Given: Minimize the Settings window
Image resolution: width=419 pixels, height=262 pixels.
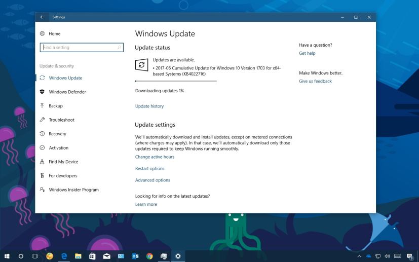Looking at the screenshot, I should (342, 17).
